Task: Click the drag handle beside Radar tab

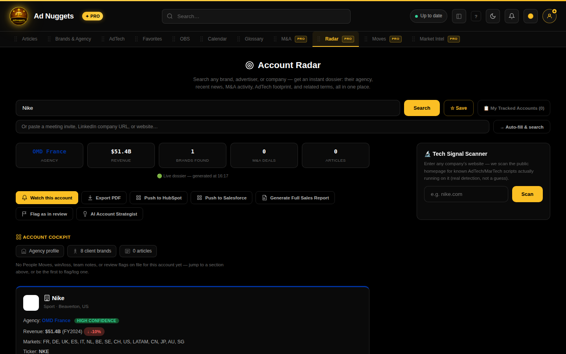Action: coord(319,39)
